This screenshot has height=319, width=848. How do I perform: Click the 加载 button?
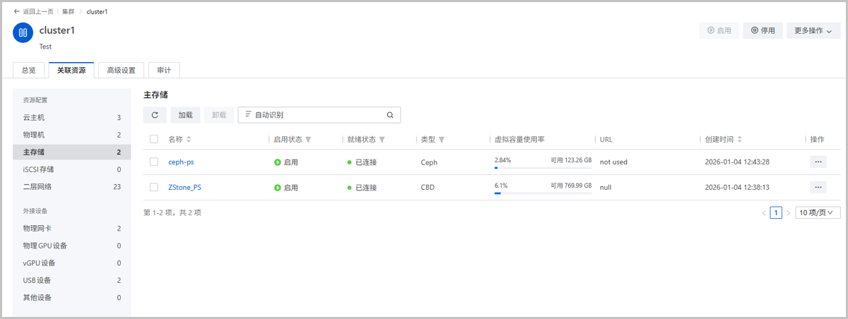pos(185,115)
